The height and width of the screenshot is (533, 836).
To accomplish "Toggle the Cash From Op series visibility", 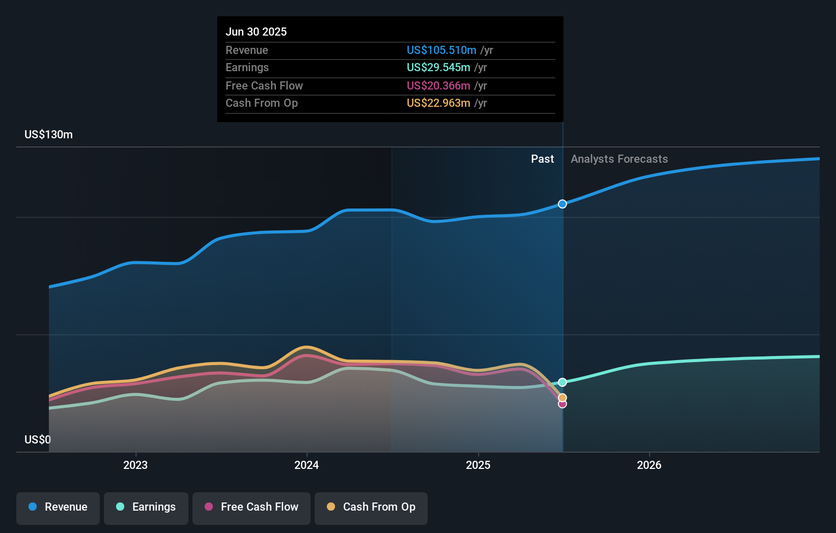I will coord(371,508).
